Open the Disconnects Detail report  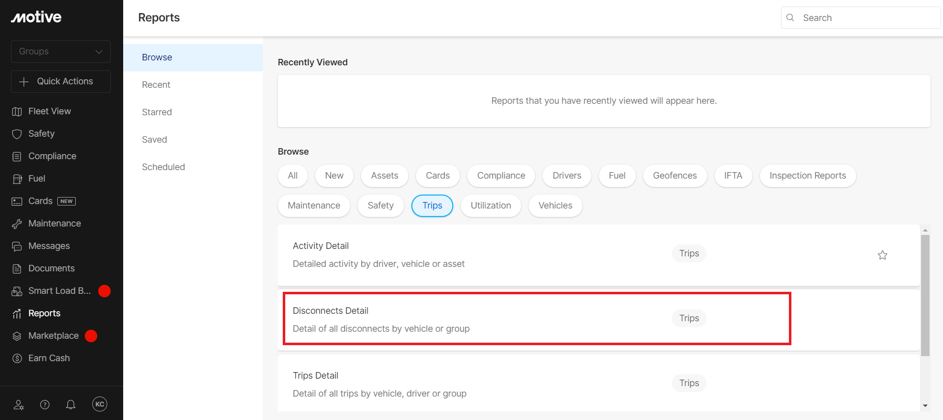tap(331, 311)
